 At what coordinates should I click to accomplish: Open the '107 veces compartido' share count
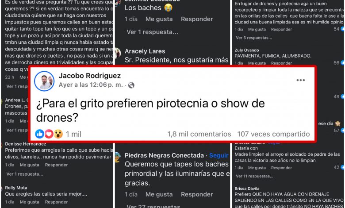tap(273, 134)
